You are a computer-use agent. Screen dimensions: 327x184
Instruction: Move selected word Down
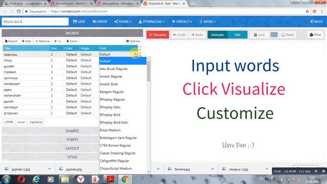pyautogui.click(x=72, y=41)
